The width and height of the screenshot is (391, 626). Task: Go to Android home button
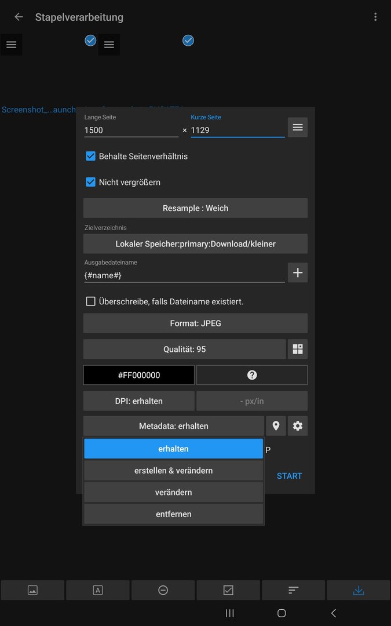282,613
